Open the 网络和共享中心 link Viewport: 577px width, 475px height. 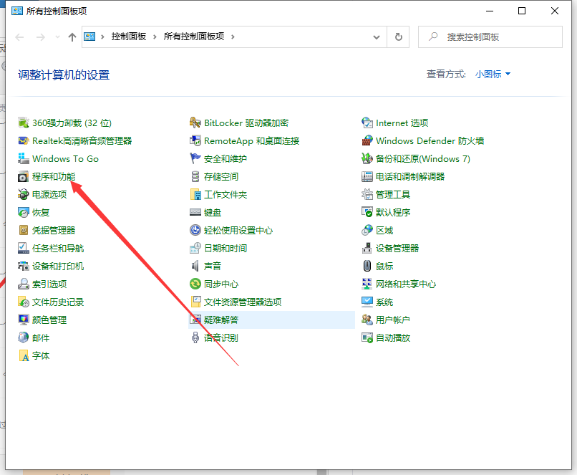[x=405, y=284]
